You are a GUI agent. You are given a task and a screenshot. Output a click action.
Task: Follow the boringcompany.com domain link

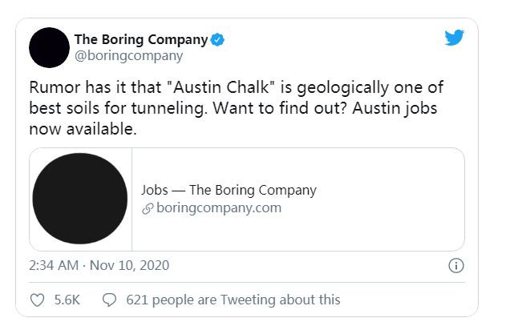219,208
